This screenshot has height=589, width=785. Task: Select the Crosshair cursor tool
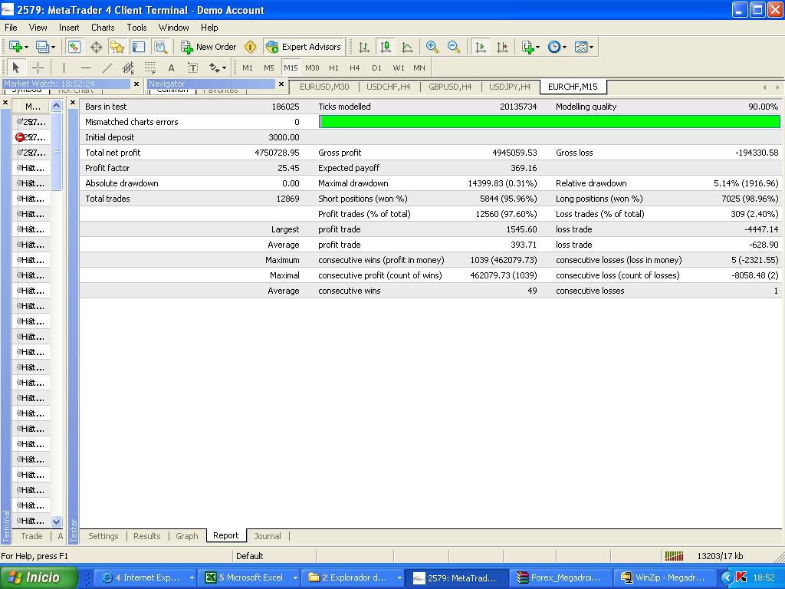pyautogui.click(x=38, y=67)
